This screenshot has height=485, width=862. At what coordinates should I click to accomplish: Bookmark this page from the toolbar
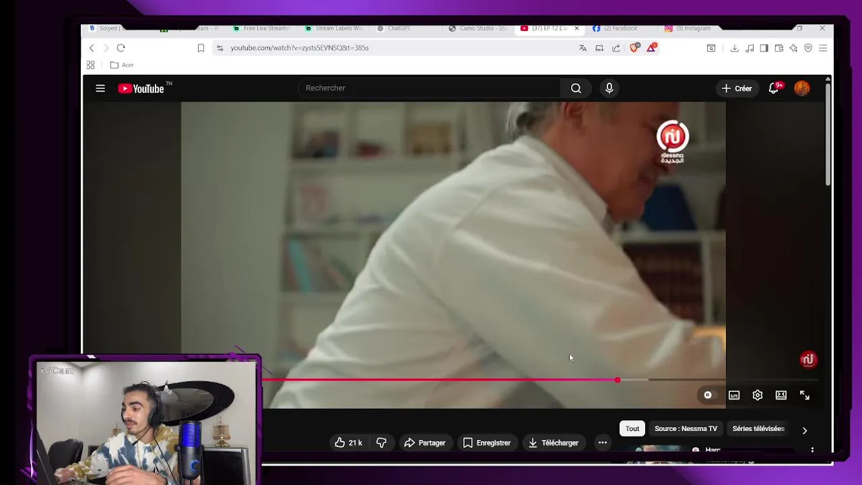[201, 48]
